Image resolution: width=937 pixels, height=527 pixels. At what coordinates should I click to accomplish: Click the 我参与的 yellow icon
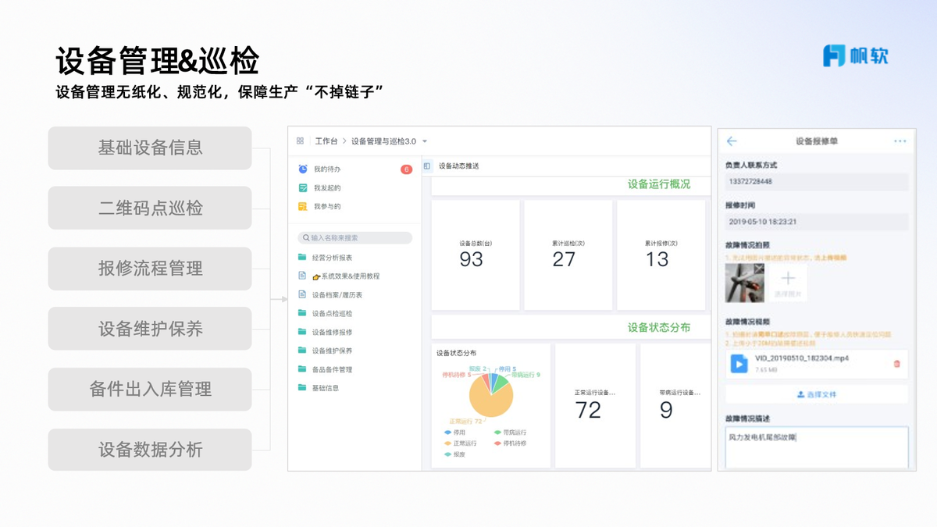303,206
